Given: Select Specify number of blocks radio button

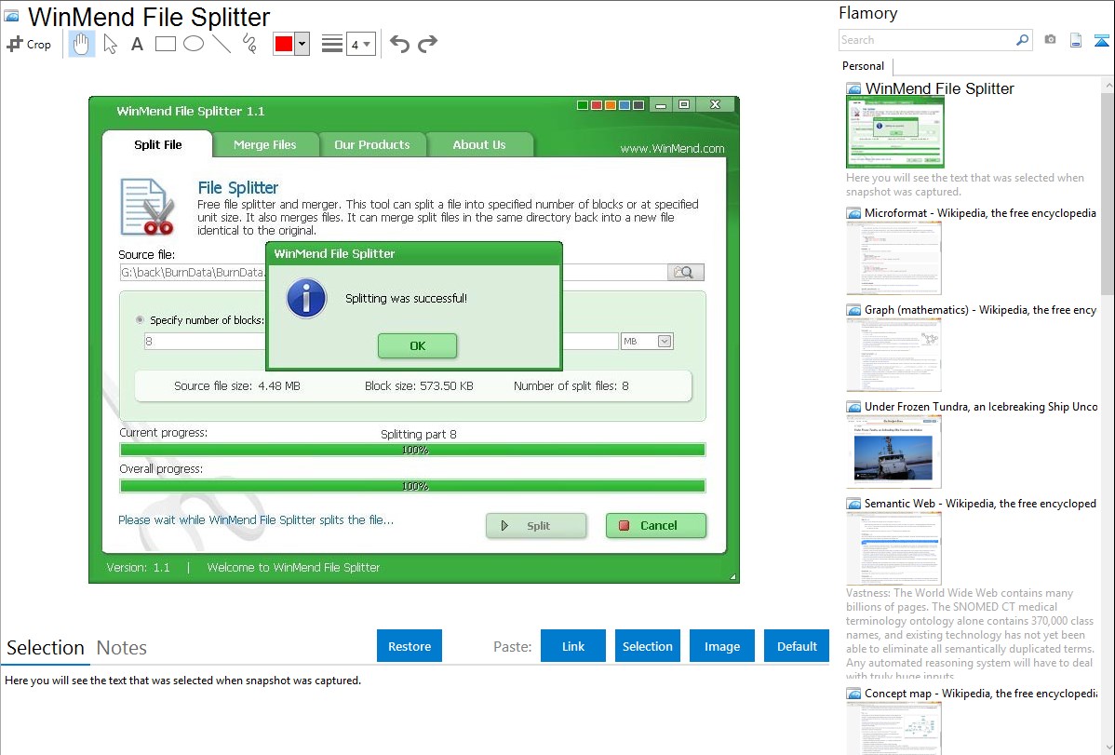Looking at the screenshot, I should click(x=141, y=320).
